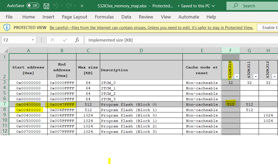Open the Name Box dropdown
The image size is (278, 164).
click(x=33, y=40)
